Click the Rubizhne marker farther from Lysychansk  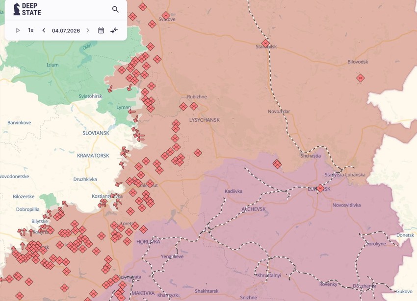(x=183, y=107)
